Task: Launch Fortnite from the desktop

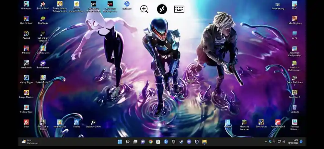Action: (x=228, y=124)
